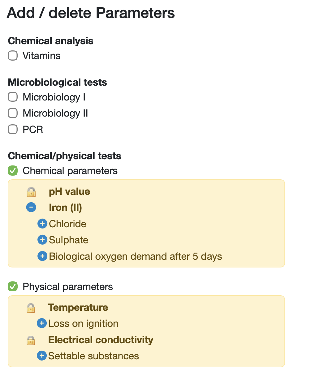The image size is (320, 376).
Task: Add Chloride with its plus icon
Action: [42, 224]
